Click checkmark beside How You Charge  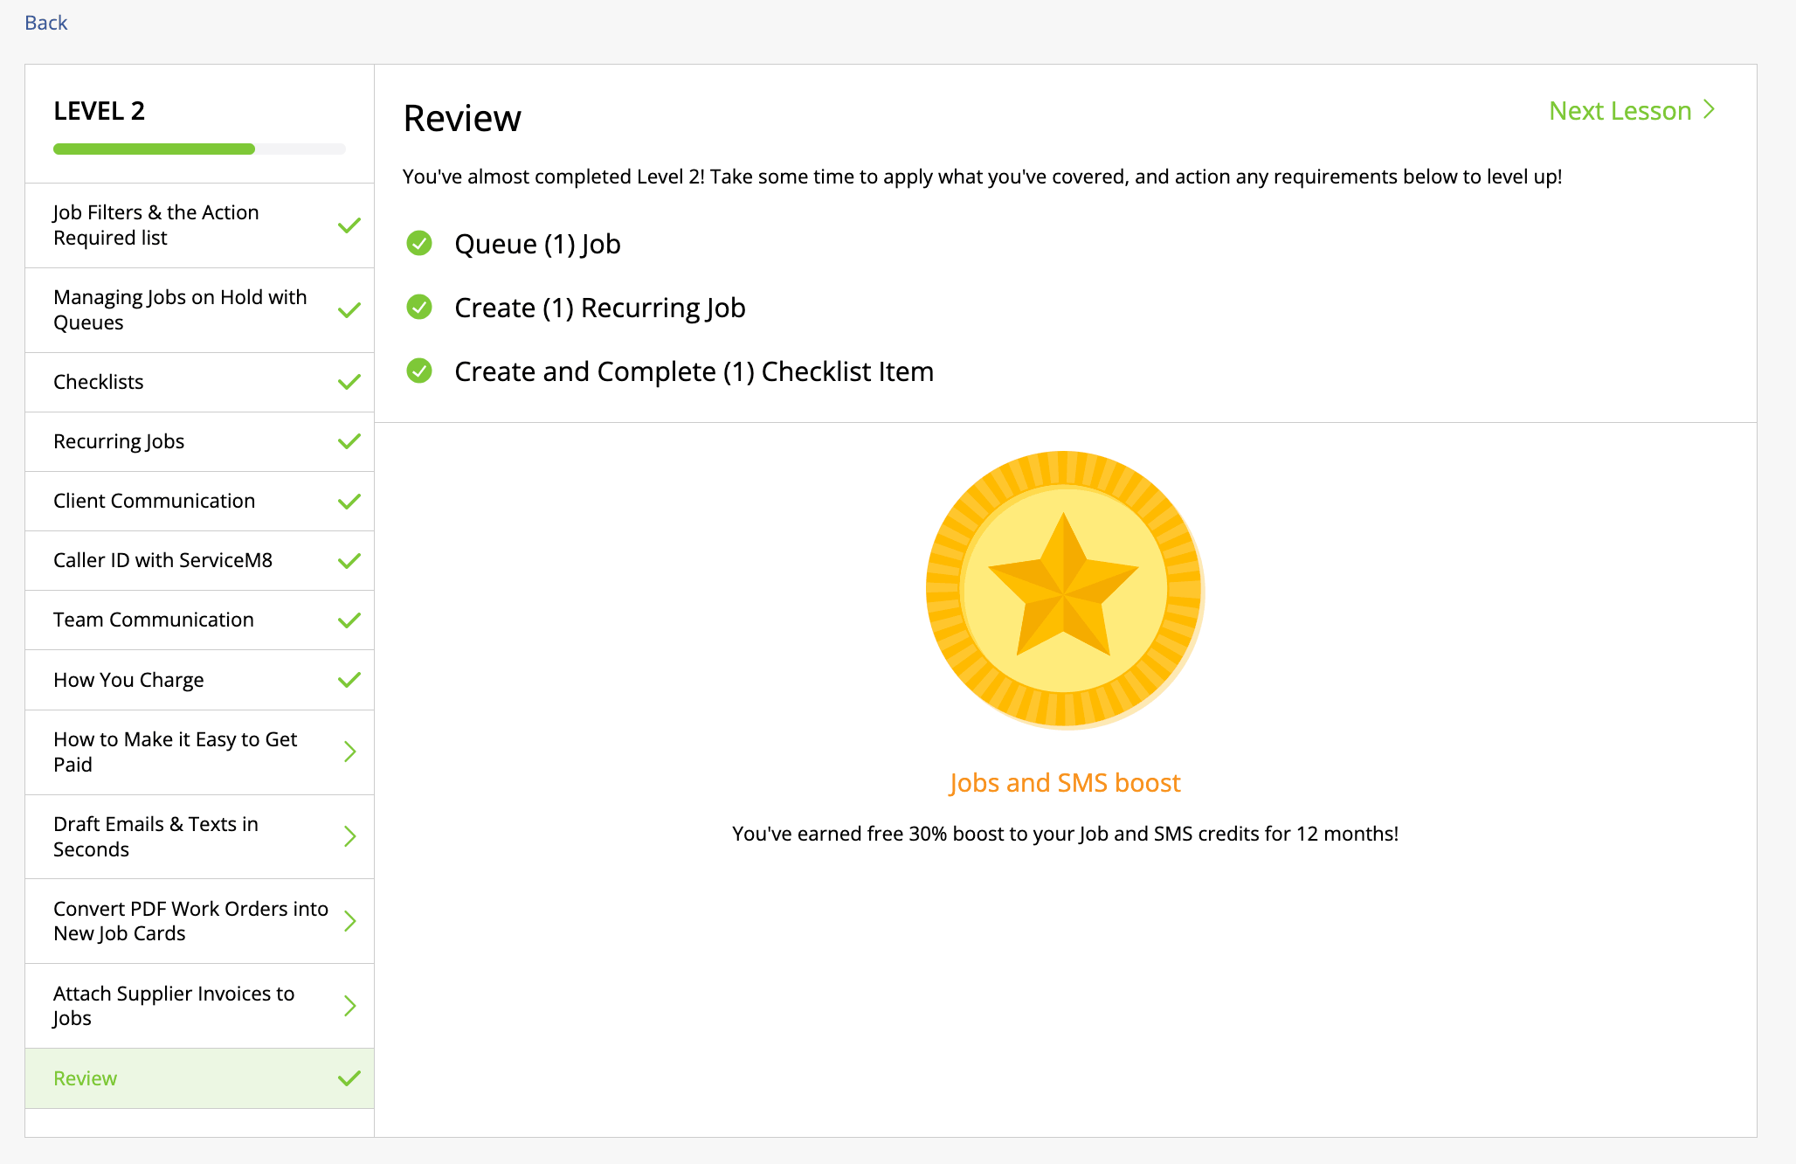pyautogui.click(x=349, y=679)
